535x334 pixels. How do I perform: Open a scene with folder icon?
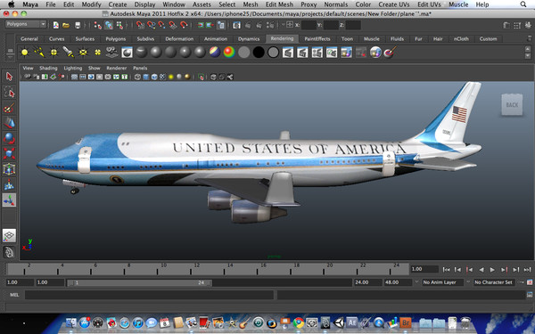click(66, 25)
